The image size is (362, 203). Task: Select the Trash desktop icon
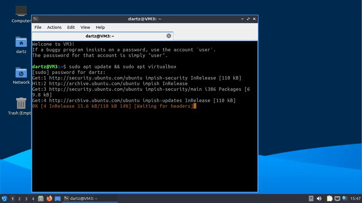point(20,106)
